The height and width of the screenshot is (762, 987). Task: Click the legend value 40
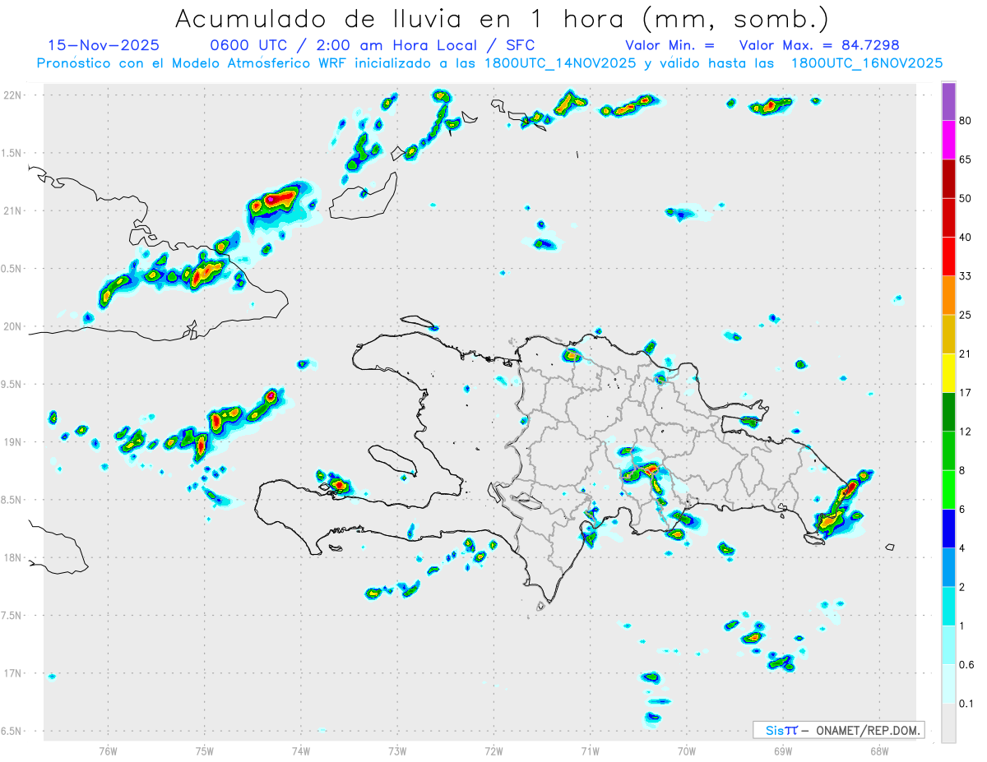(x=966, y=238)
